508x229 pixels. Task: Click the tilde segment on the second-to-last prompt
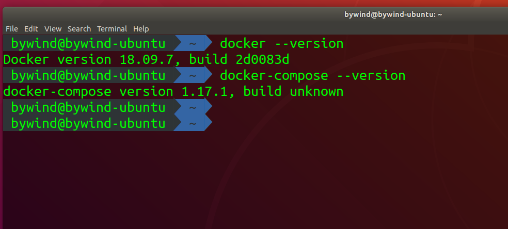pos(192,108)
